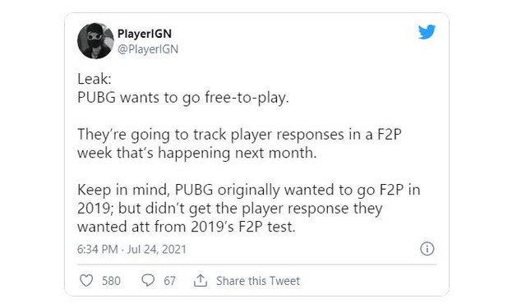Click the 6:34 PM timestamp

pos(98,250)
